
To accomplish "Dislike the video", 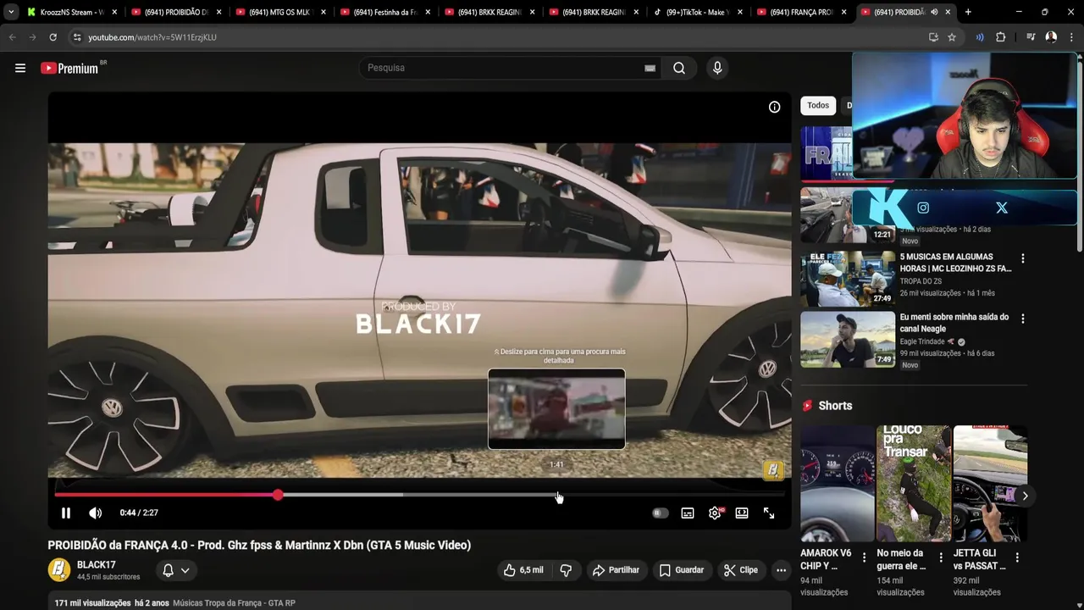I will (x=566, y=570).
